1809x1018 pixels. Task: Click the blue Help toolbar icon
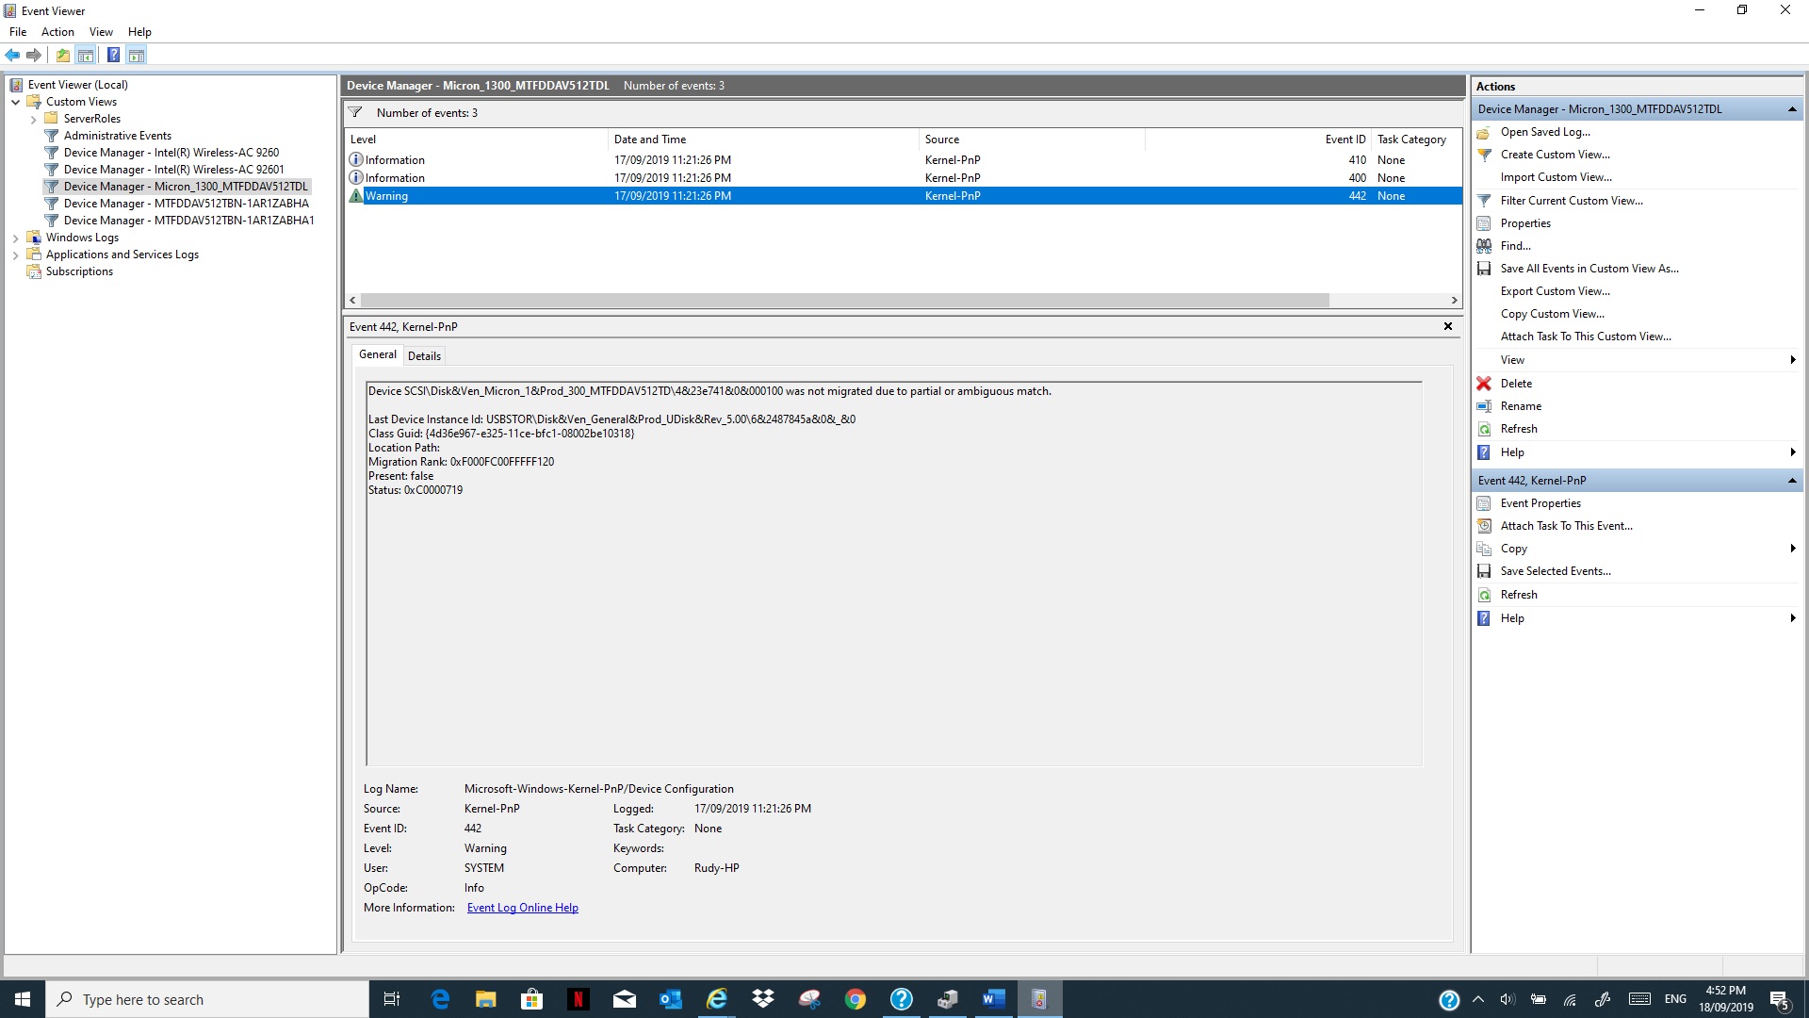coord(113,56)
